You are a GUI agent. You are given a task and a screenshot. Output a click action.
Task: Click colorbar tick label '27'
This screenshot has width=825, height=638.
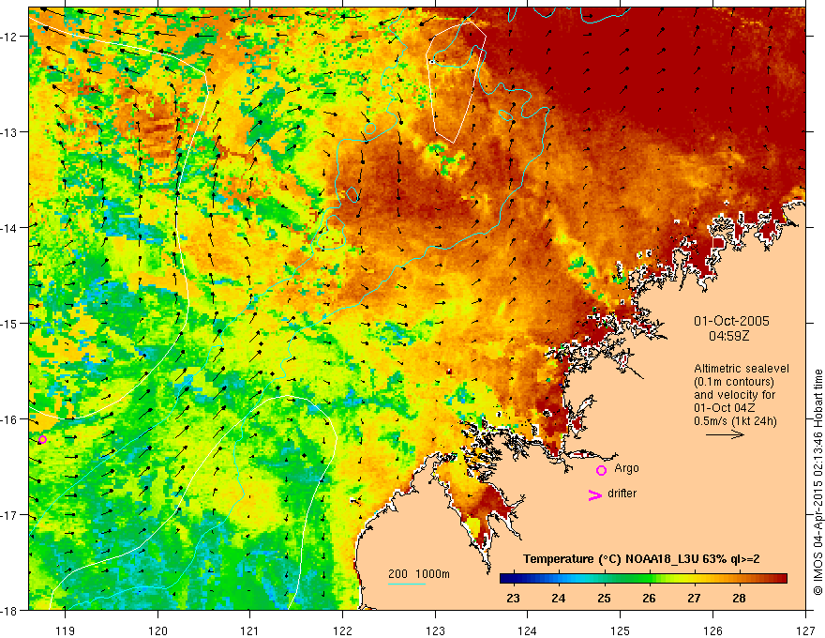click(694, 598)
